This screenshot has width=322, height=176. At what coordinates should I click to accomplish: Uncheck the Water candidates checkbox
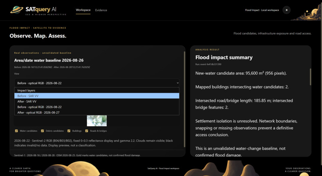point(16,131)
